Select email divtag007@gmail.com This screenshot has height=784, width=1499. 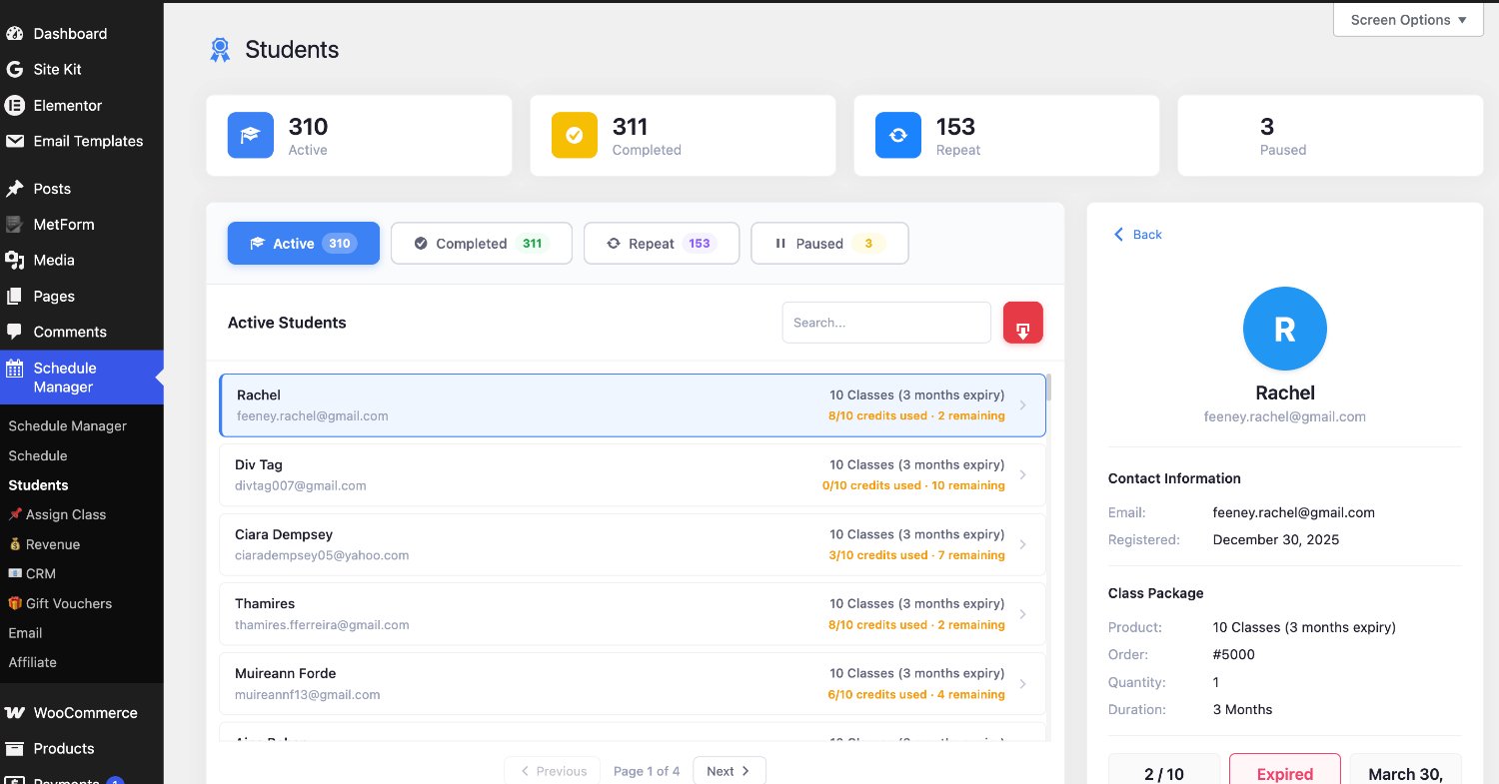coord(301,485)
